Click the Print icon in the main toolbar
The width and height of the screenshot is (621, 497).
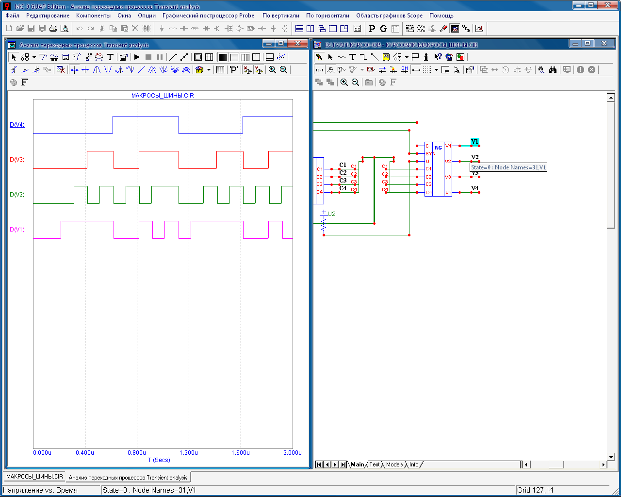[x=53, y=29]
